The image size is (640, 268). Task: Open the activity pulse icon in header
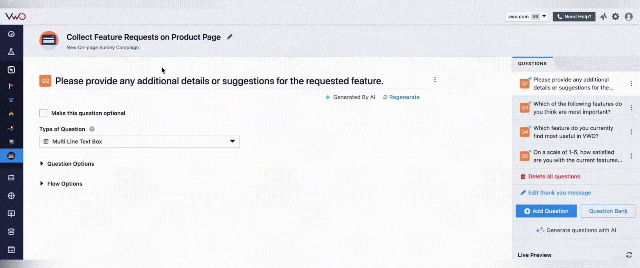[x=604, y=16]
